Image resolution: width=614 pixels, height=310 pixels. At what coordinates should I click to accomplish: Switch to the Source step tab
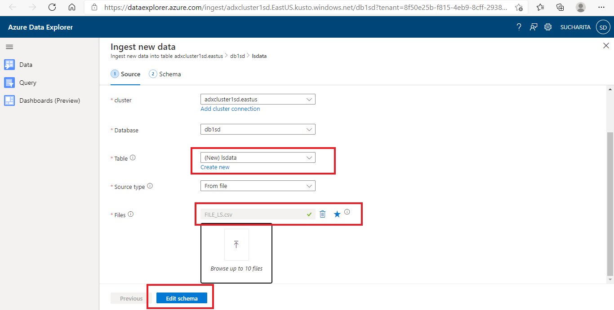click(x=126, y=74)
